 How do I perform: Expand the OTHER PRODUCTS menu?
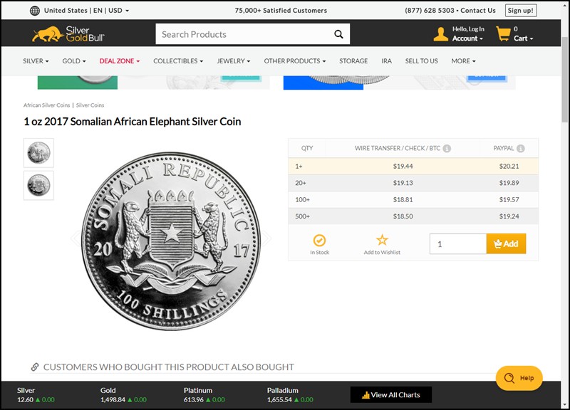(x=294, y=61)
